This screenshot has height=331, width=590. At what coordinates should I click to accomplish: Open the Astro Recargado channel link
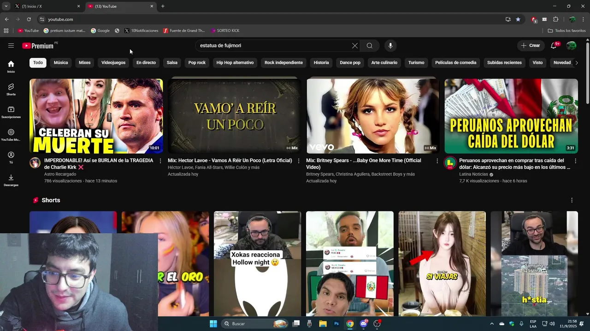click(60, 174)
